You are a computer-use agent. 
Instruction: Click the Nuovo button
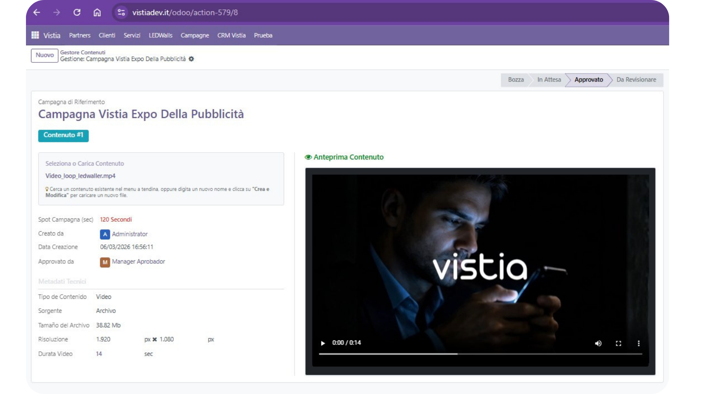click(45, 55)
